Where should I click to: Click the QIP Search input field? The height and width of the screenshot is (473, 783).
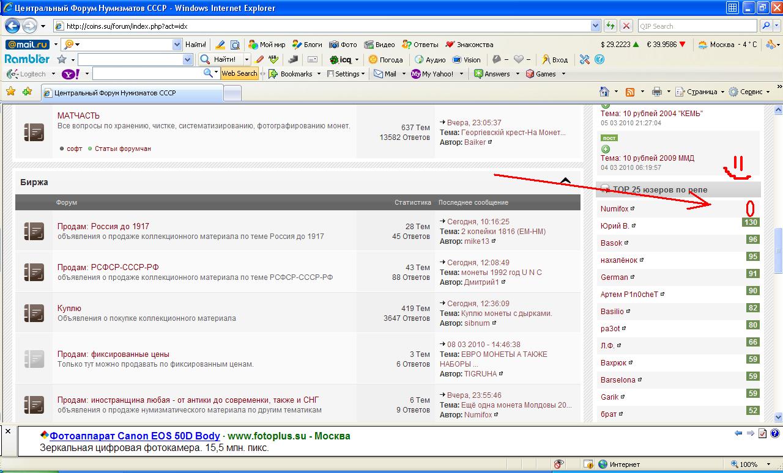coord(696,26)
